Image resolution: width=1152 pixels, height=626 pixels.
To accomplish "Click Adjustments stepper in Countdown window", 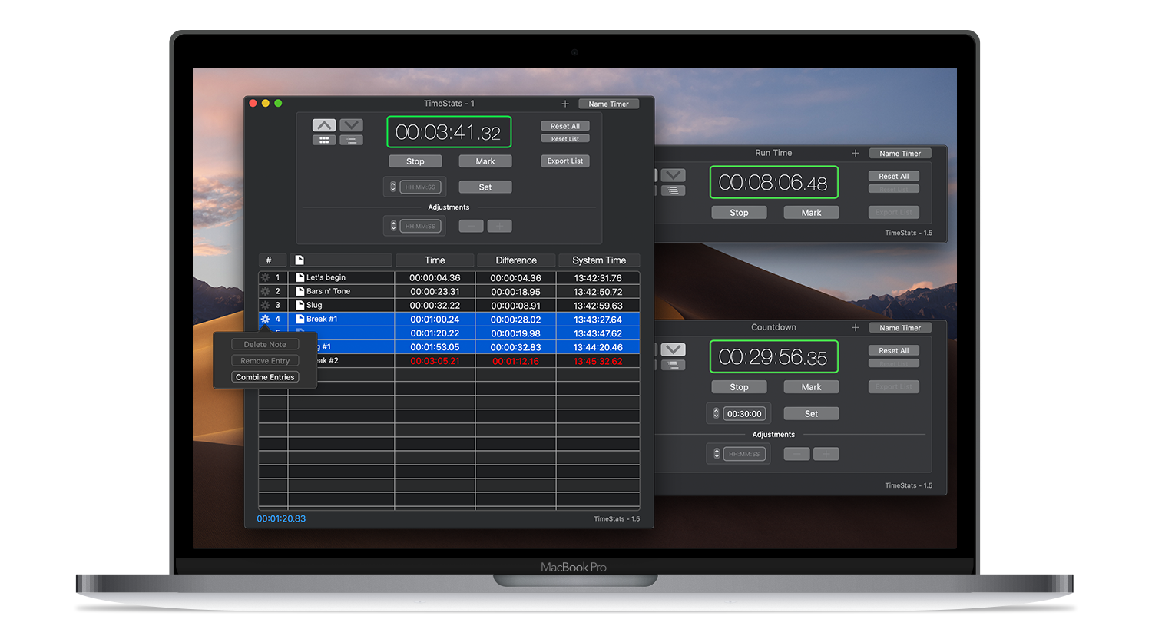I will [717, 454].
